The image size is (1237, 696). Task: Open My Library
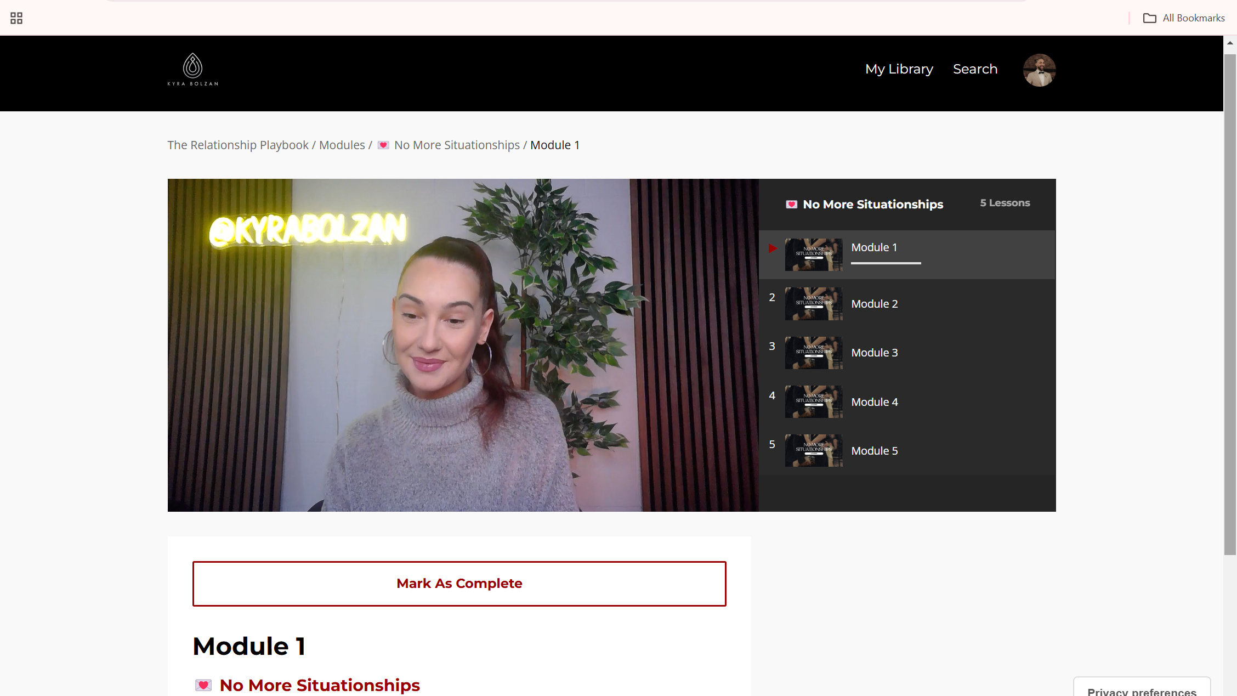(x=899, y=69)
